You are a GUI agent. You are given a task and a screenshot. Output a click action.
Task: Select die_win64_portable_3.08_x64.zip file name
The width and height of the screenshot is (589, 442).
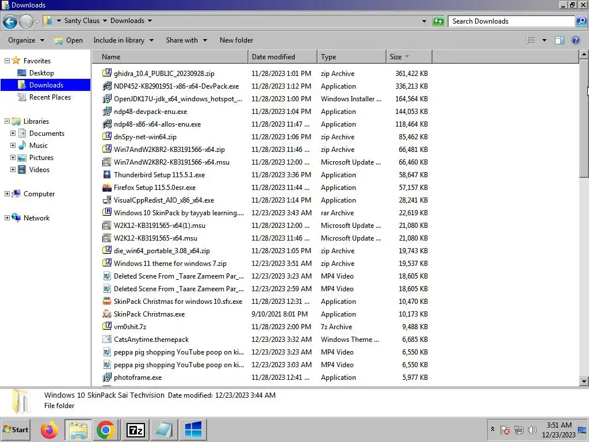click(x=162, y=251)
